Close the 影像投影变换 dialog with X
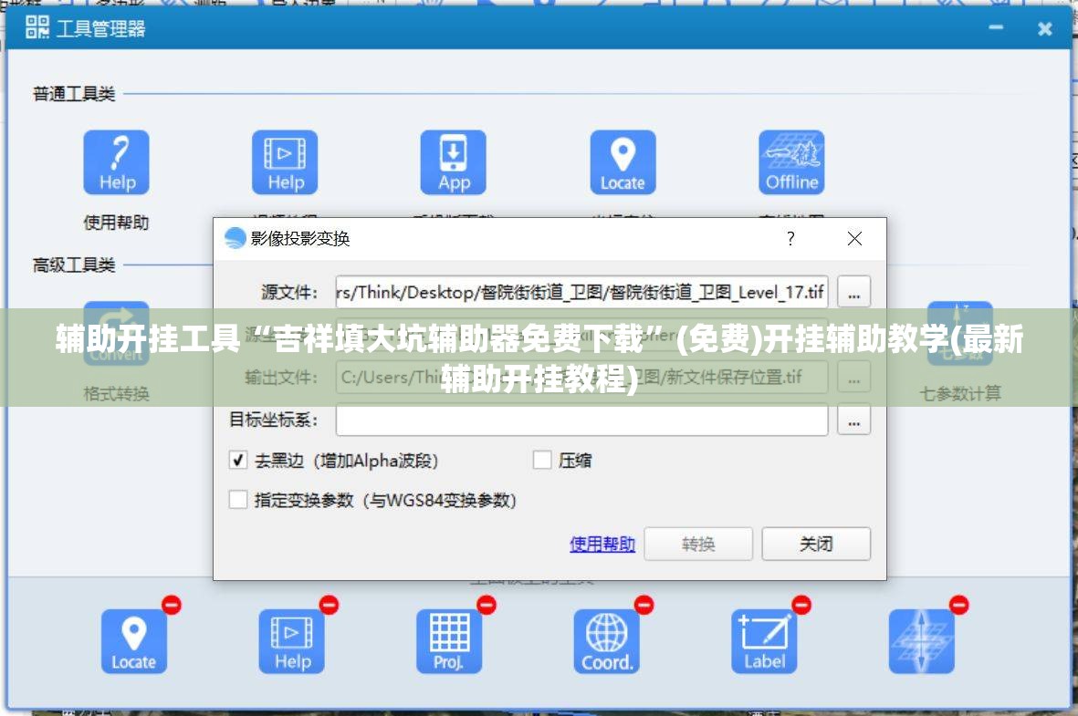The width and height of the screenshot is (1078, 716). click(854, 238)
